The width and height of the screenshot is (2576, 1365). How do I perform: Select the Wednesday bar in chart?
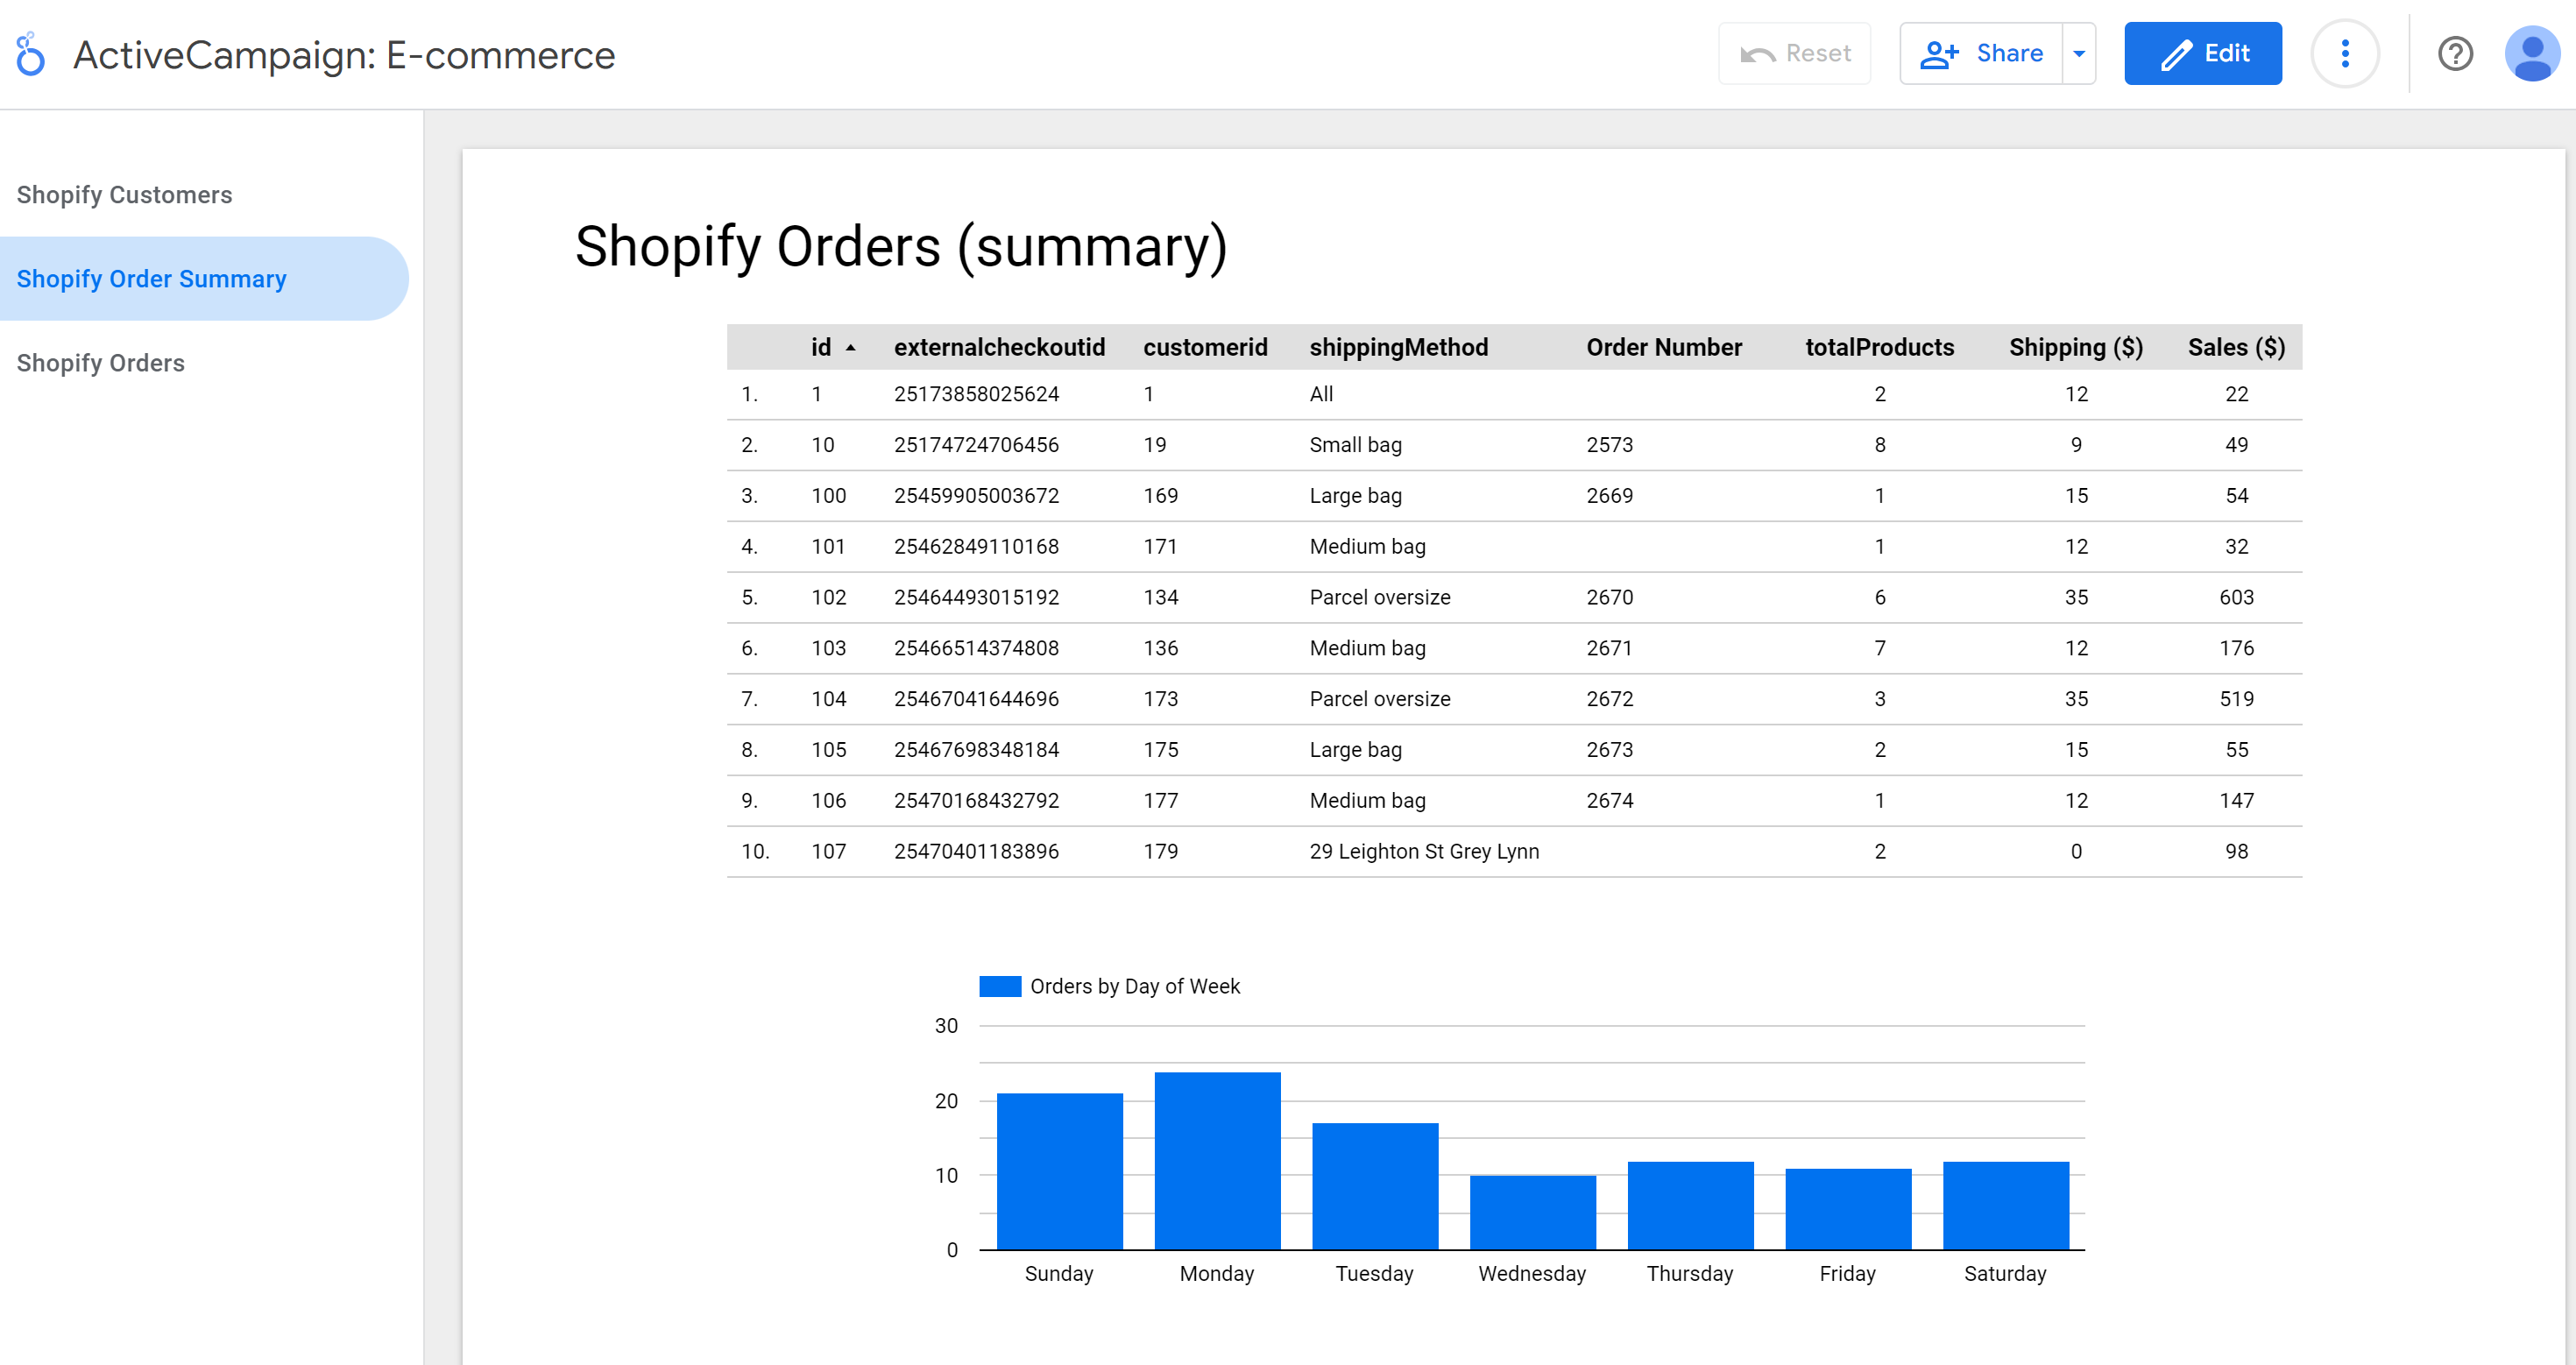click(x=1532, y=1213)
